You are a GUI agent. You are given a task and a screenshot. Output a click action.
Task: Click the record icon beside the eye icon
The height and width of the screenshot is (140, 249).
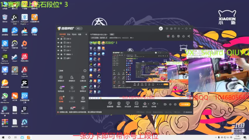coord(165,104)
